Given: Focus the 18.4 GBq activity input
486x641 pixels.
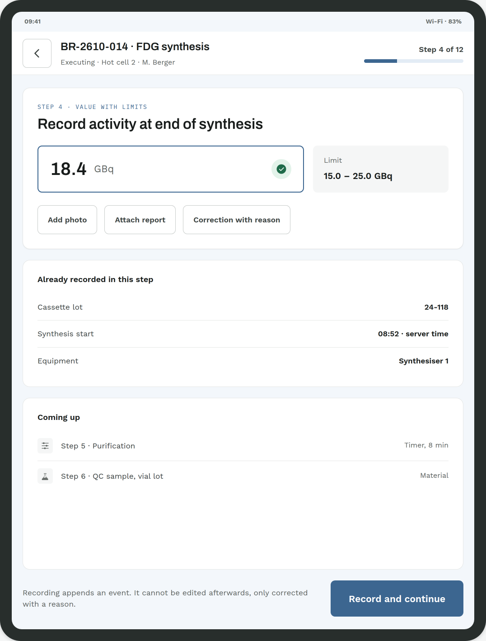Looking at the screenshot, I should (x=171, y=169).
